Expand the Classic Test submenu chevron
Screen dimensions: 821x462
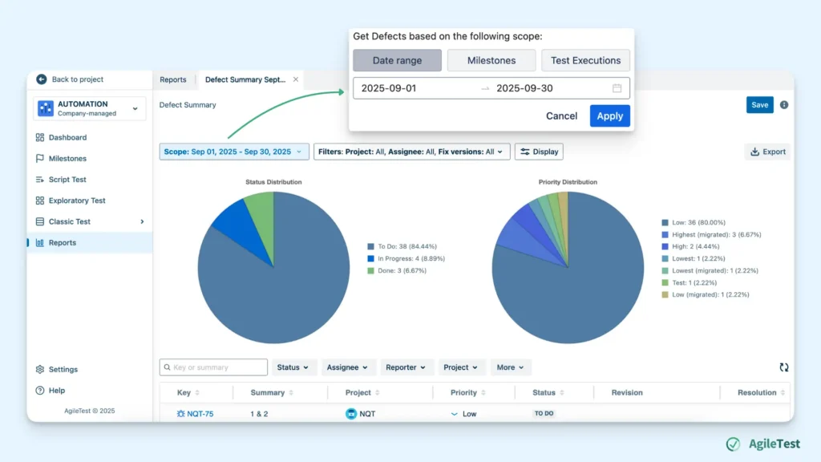point(142,221)
